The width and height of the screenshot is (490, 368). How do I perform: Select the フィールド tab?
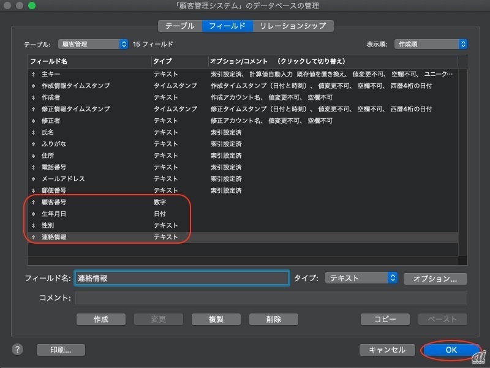227,26
